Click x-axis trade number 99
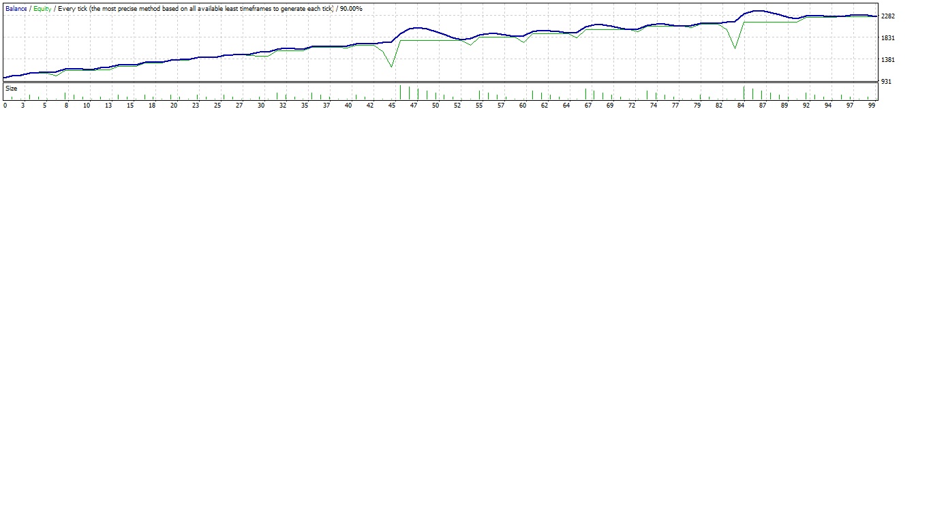 [x=872, y=106]
